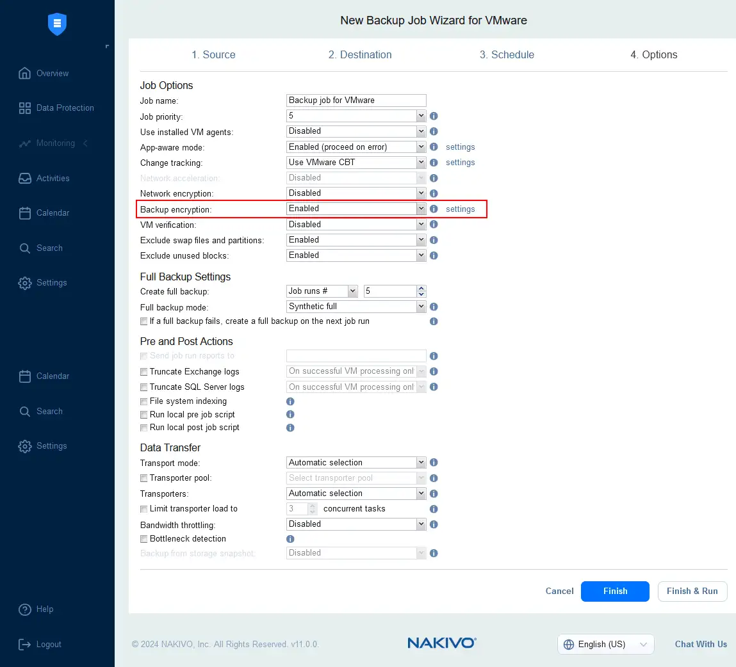736x667 pixels.
Task: Increase the full backup job runs value
Action: click(421, 289)
